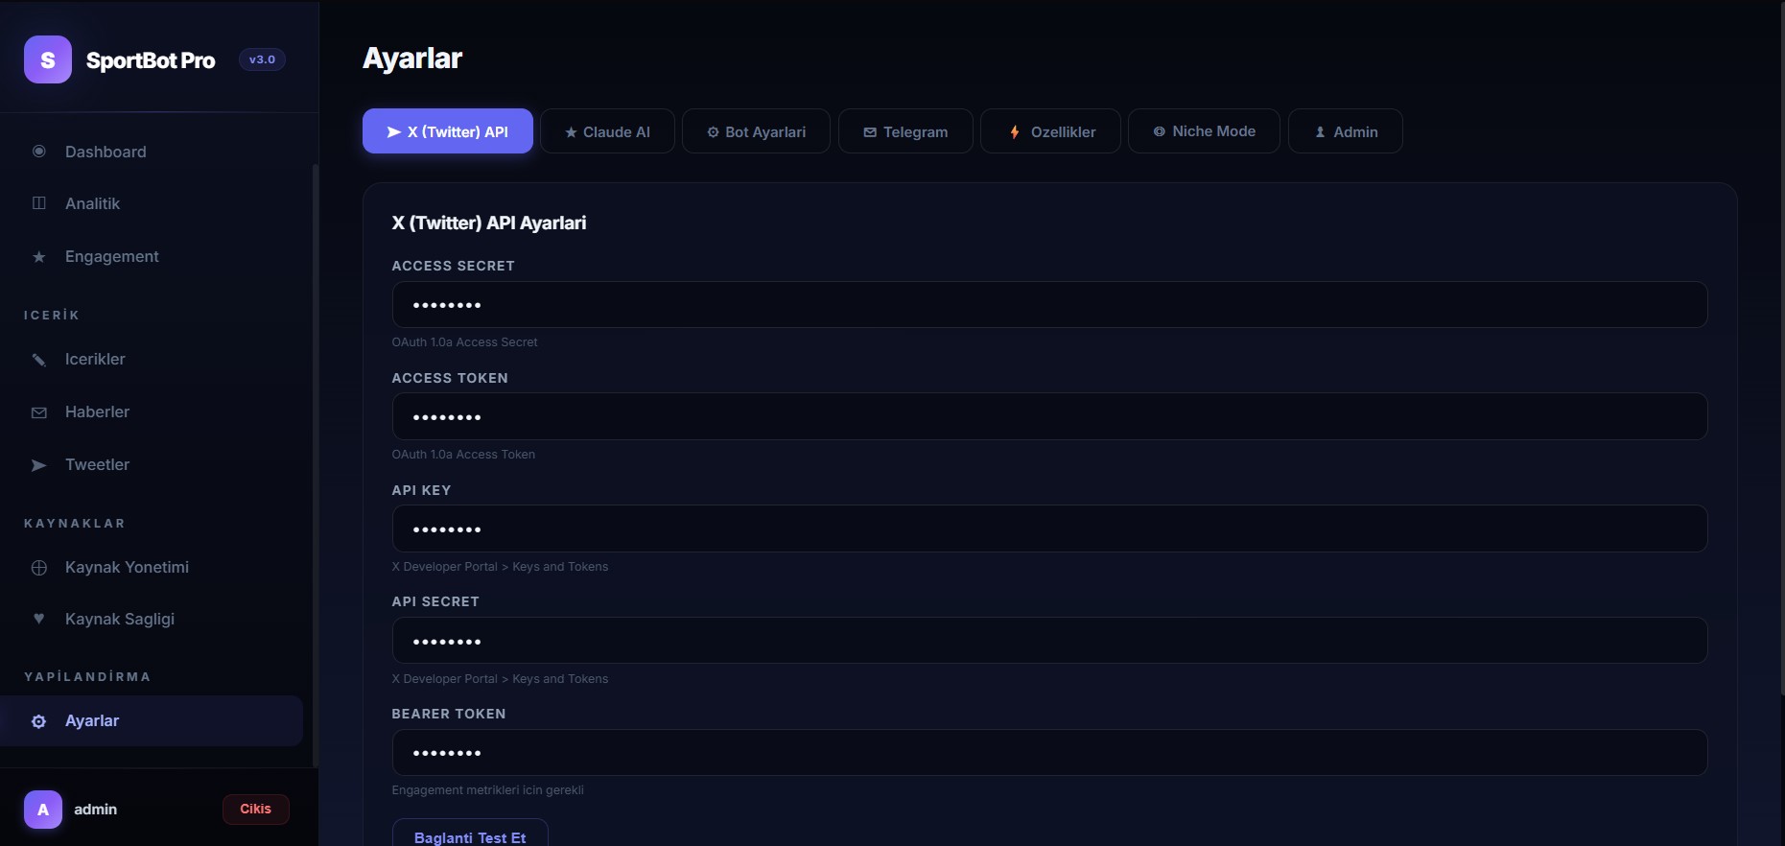Go to the Ozellikler tab
The width and height of the screenshot is (1785, 846).
pyautogui.click(x=1050, y=131)
